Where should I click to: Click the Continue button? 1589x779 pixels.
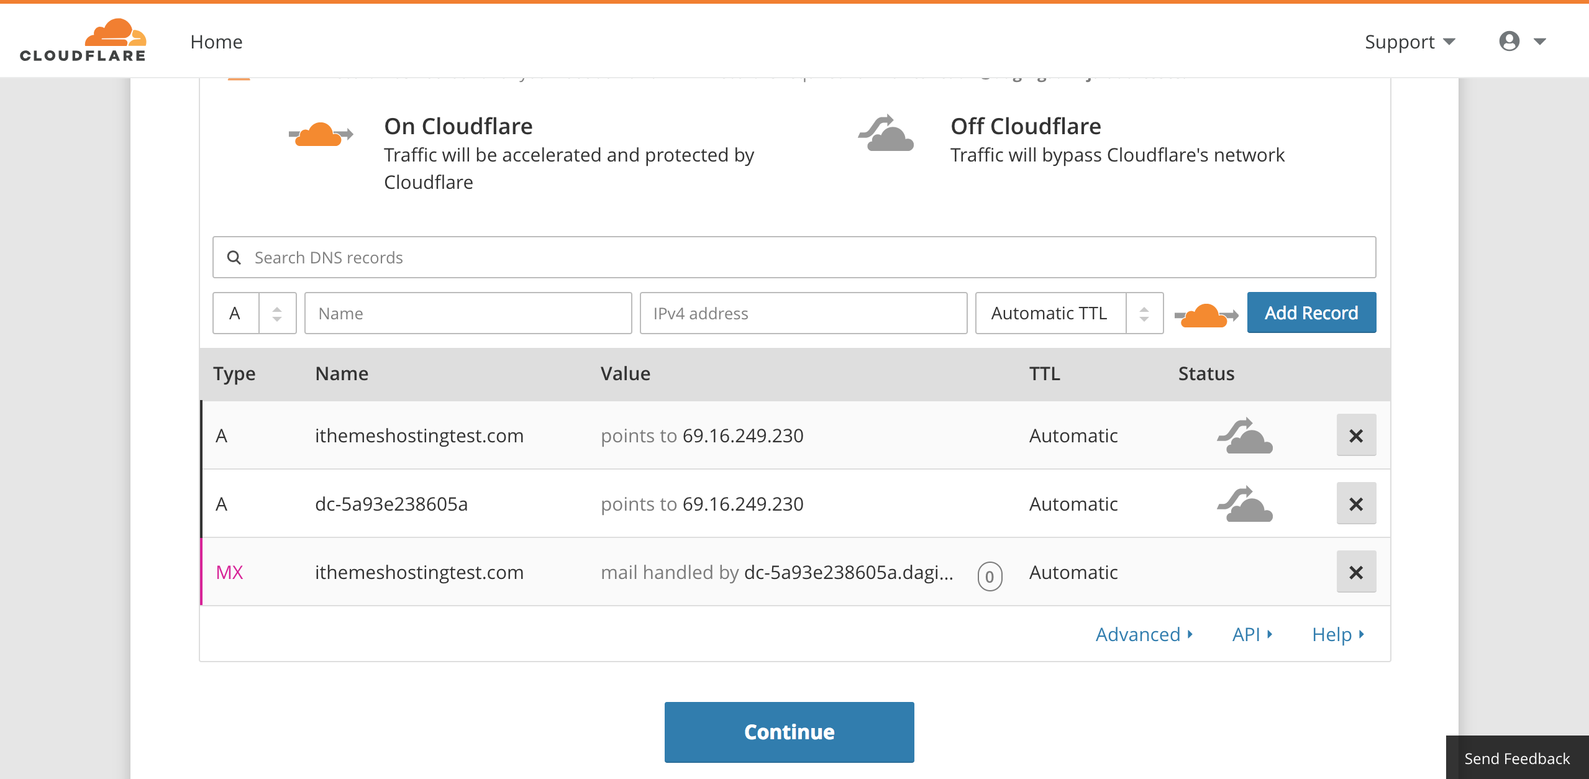pos(789,732)
